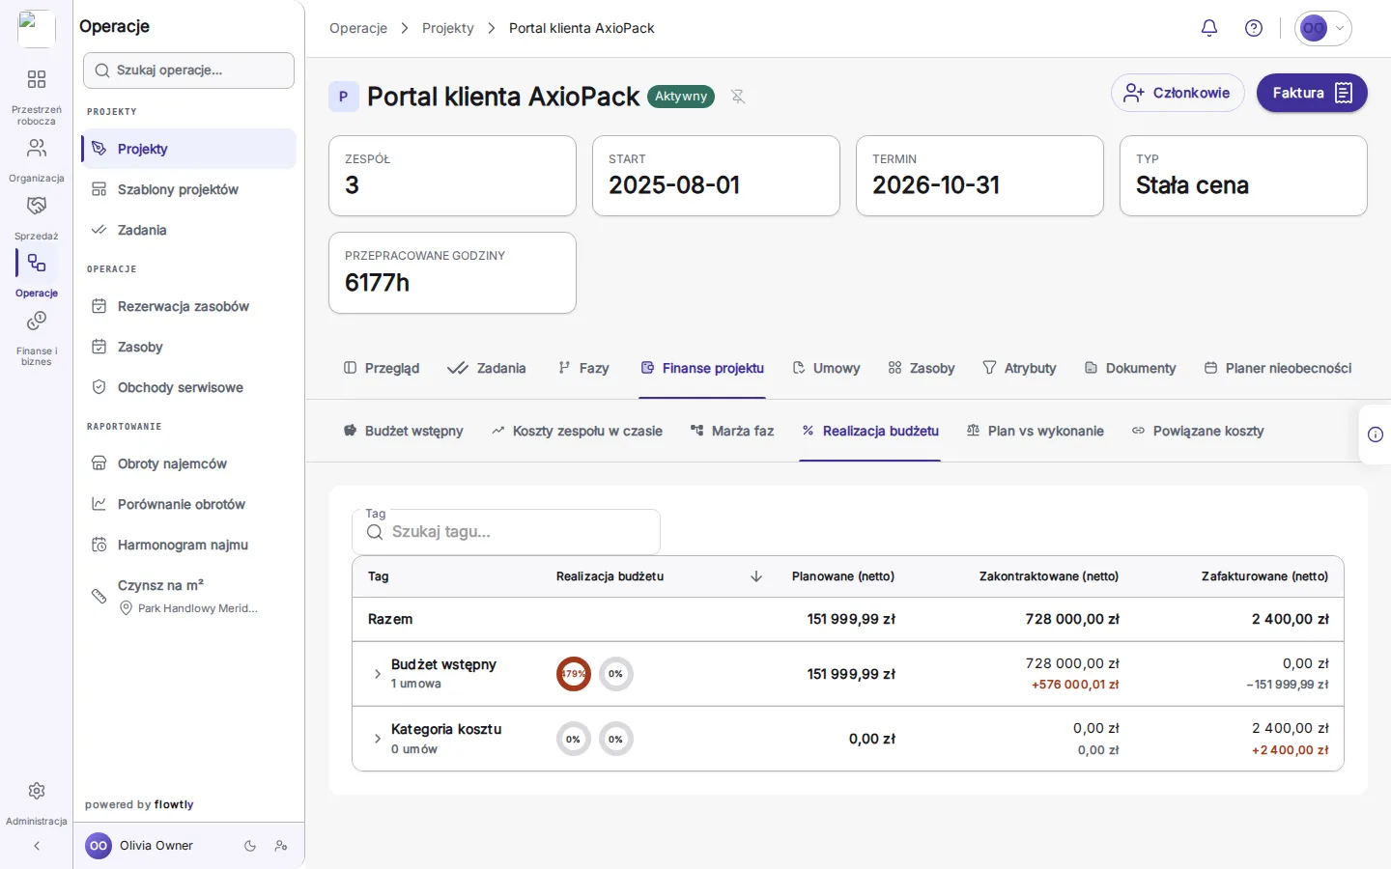Open the Dokumenty tab
This screenshot has height=869, width=1391.
(x=1130, y=368)
